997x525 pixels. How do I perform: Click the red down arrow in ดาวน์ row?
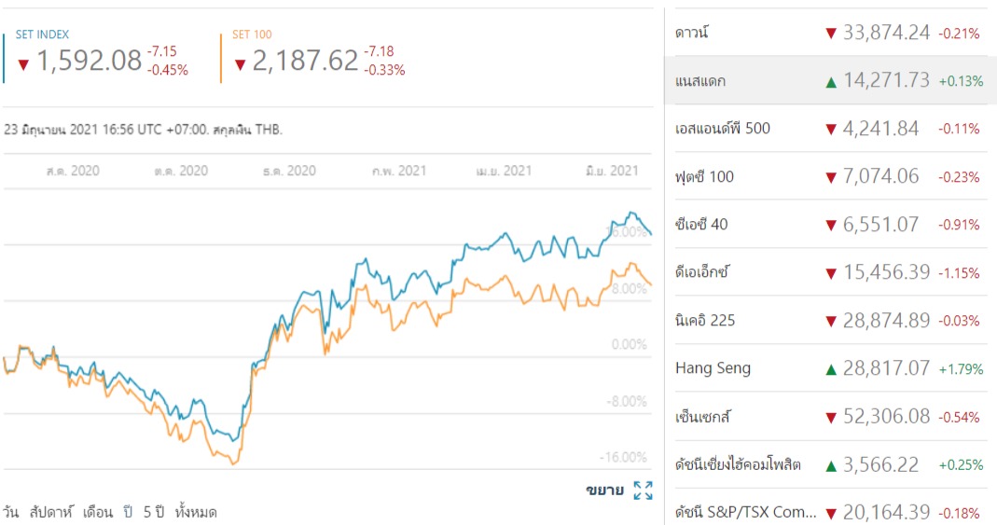coord(830,34)
